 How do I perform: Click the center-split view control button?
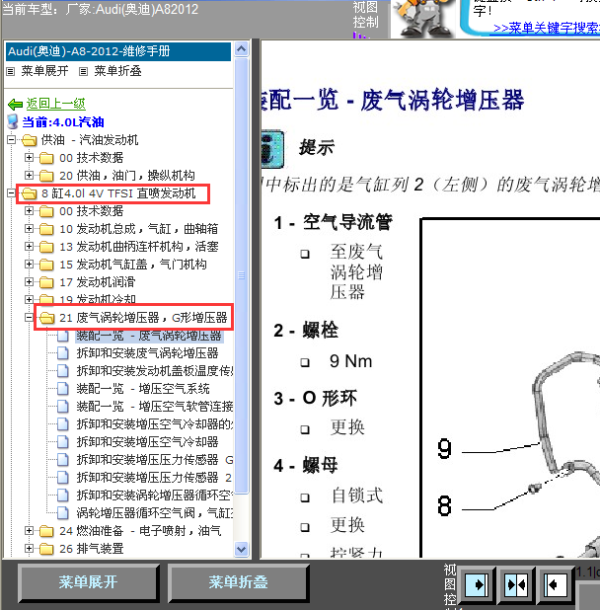(515, 584)
